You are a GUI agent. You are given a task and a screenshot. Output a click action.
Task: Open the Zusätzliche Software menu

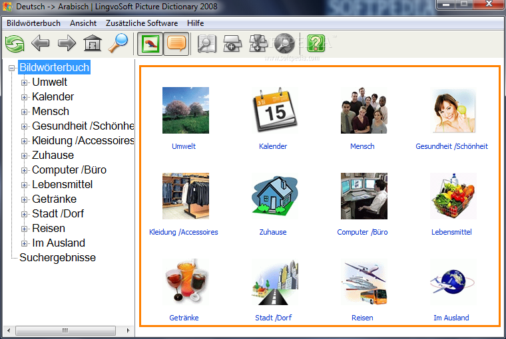pyautogui.click(x=142, y=23)
